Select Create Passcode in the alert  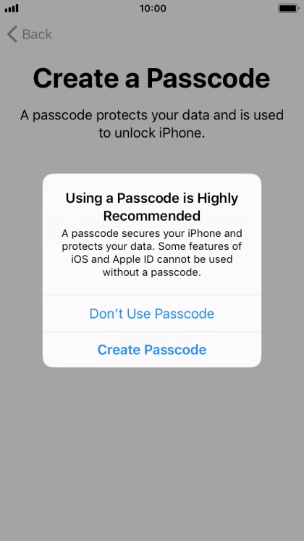click(152, 350)
